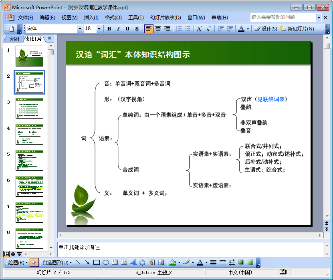333x280 pixels.
Task: Decrease indent level icon
Action: [x=220, y=29]
